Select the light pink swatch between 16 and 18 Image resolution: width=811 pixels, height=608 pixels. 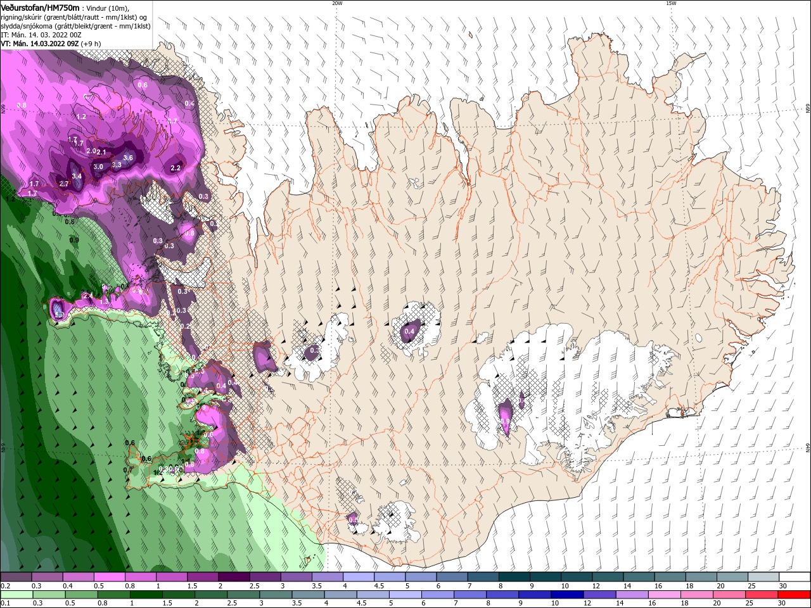(x=664, y=595)
